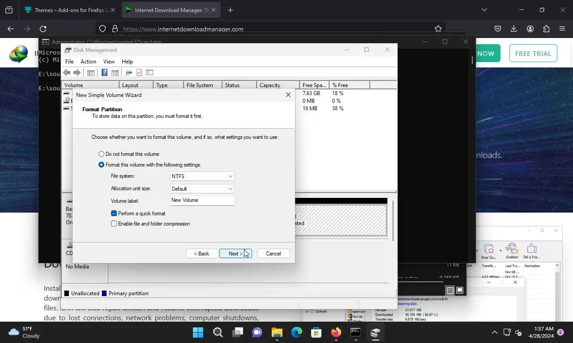The width and height of the screenshot is (573, 343).
Task: Toggle the Show/Hide Action Pane toolbar icon
Action: [115, 72]
